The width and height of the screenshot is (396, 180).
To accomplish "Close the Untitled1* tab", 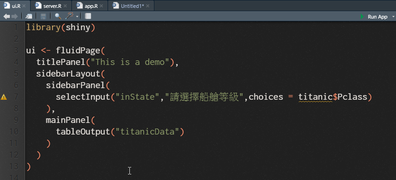I will (148, 6).
